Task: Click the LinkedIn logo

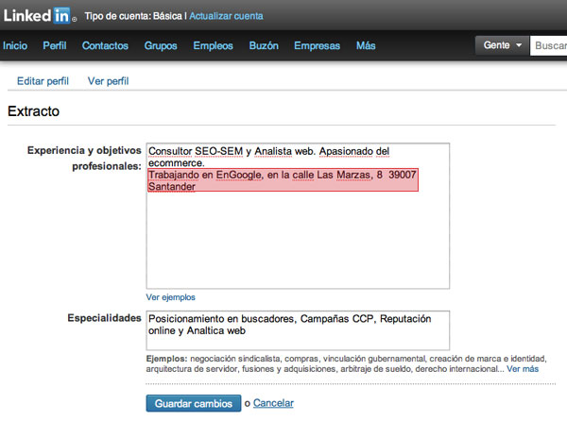Action: click(x=40, y=15)
